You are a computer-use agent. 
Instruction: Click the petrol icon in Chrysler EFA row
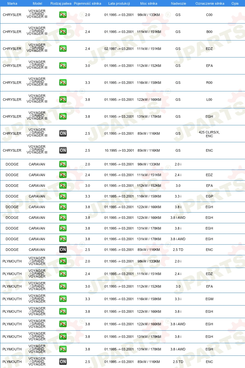click(63, 66)
